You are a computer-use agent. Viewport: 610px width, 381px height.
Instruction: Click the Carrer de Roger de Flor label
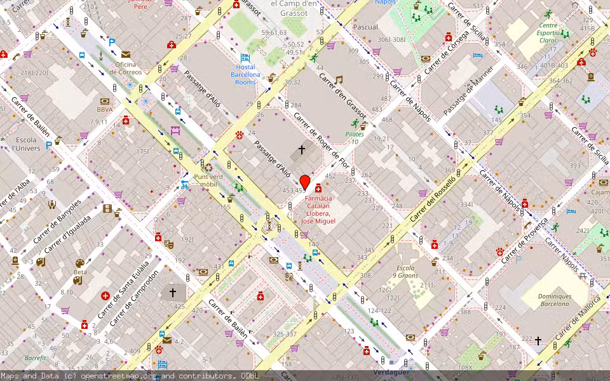322,140
